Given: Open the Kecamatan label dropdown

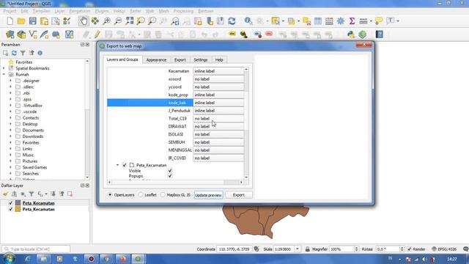Looking at the screenshot, I should click(x=218, y=71).
